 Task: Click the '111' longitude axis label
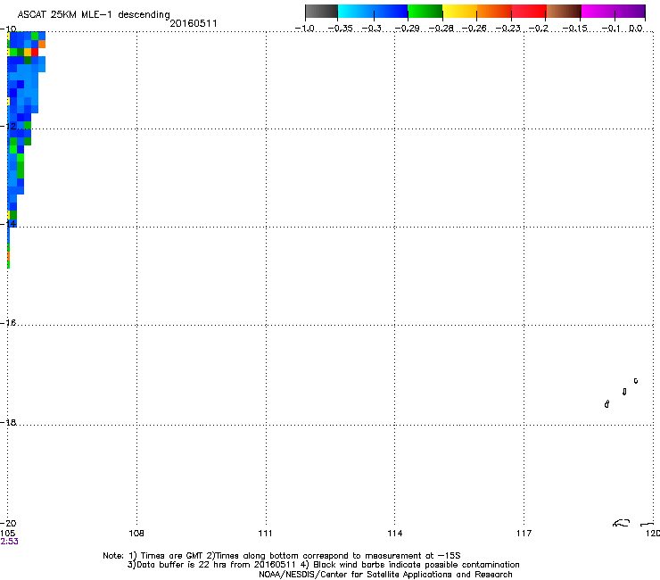[265, 534]
